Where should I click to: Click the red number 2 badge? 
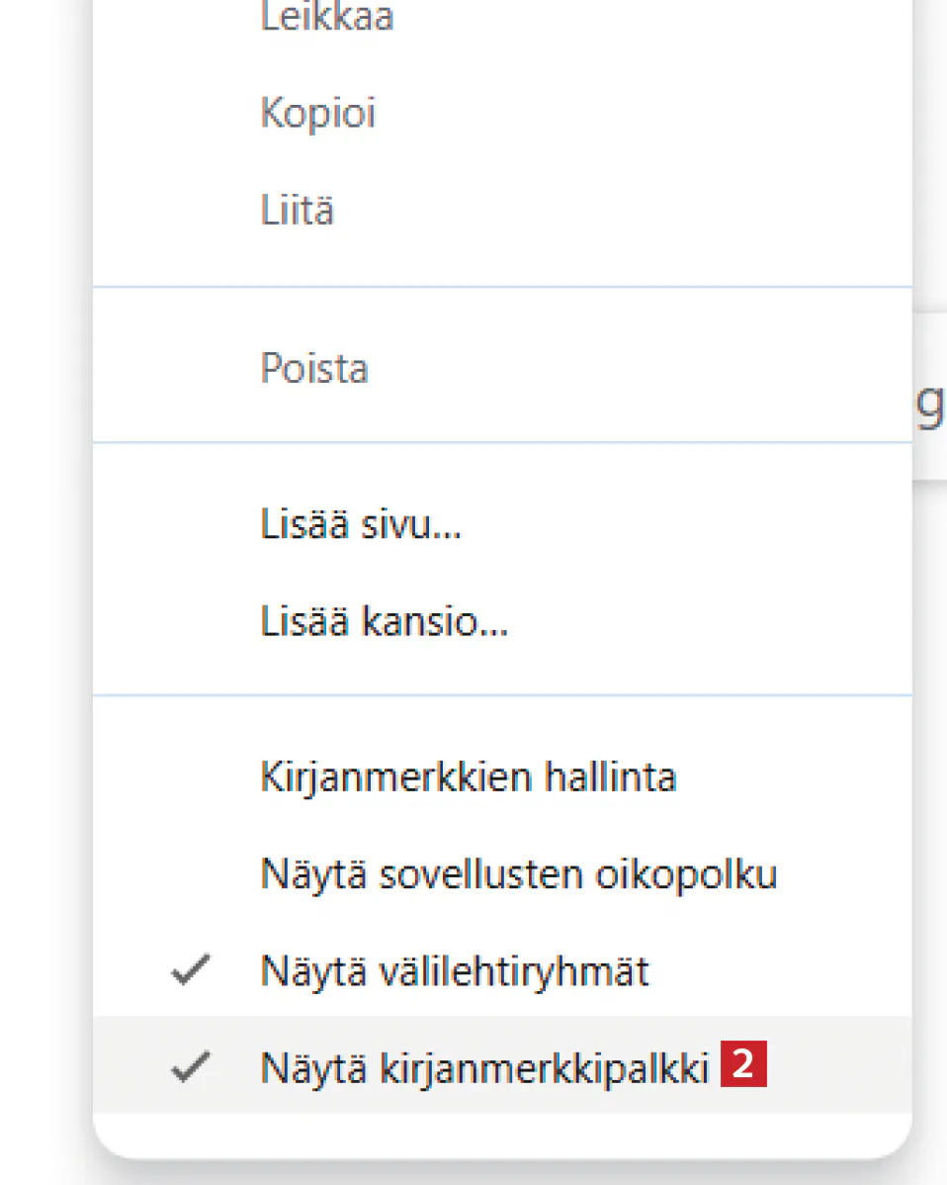(744, 1065)
